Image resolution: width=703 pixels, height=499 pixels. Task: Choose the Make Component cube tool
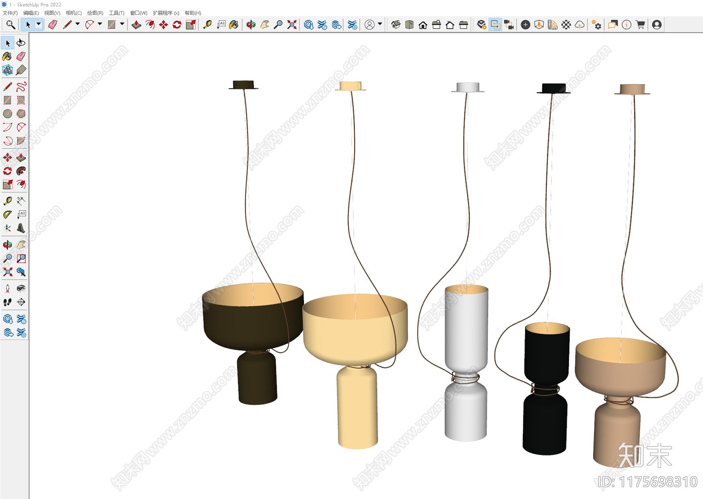click(7, 70)
